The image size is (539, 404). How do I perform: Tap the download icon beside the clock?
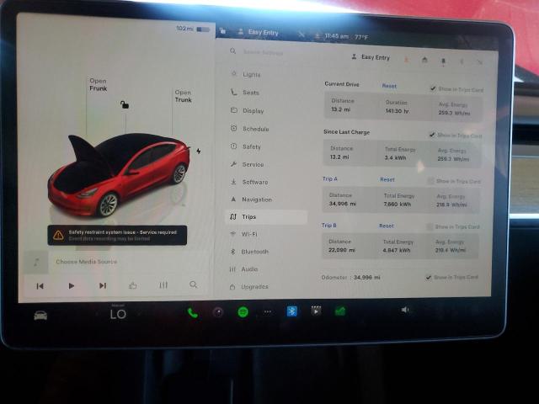[317, 35]
